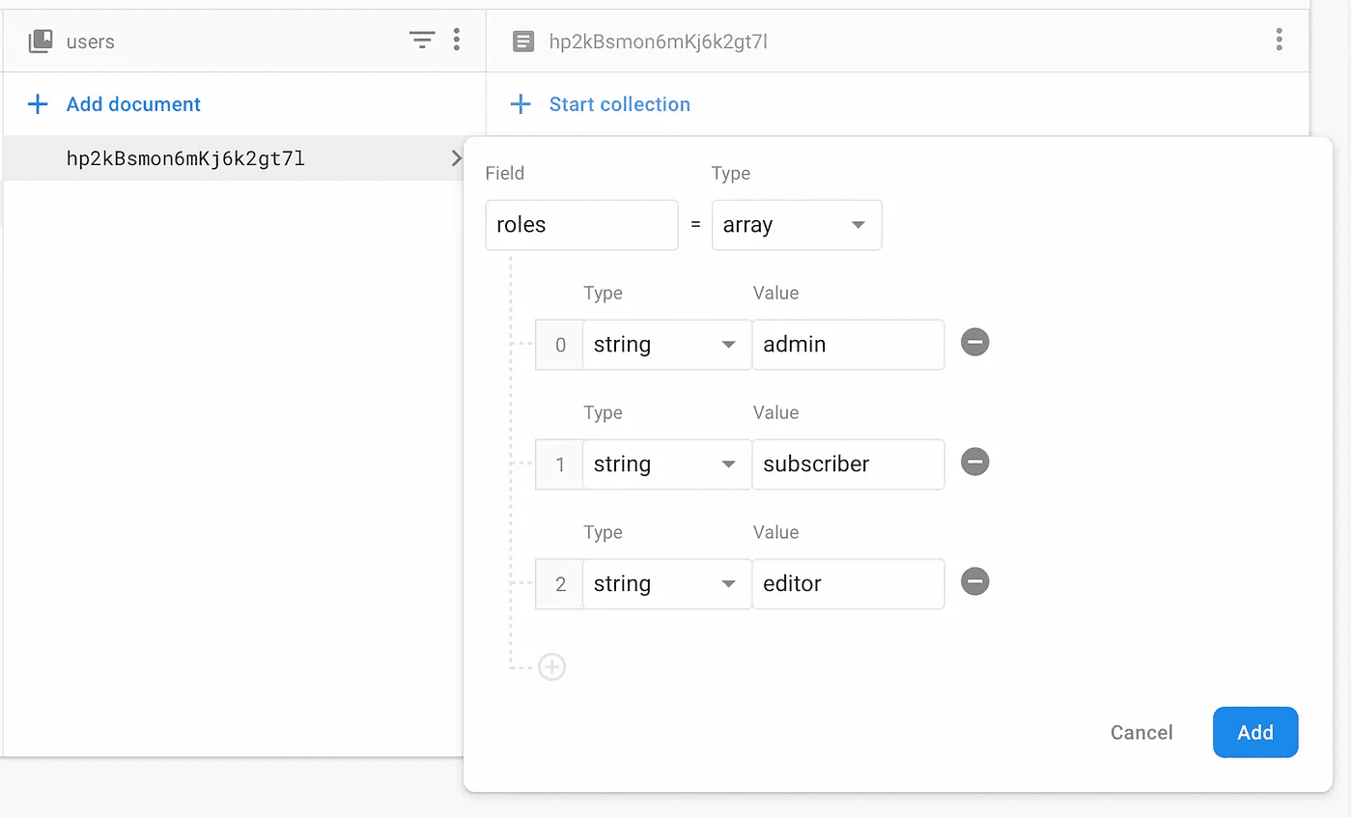This screenshot has width=1352, height=817.
Task: Click the users collection icon
Action: click(x=41, y=41)
